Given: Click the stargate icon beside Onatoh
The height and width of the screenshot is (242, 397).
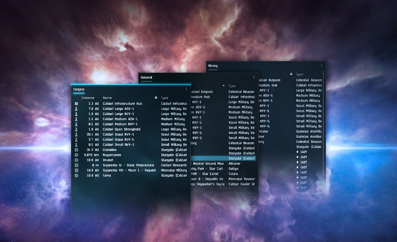Looking at the screenshot, I should 76,160.
